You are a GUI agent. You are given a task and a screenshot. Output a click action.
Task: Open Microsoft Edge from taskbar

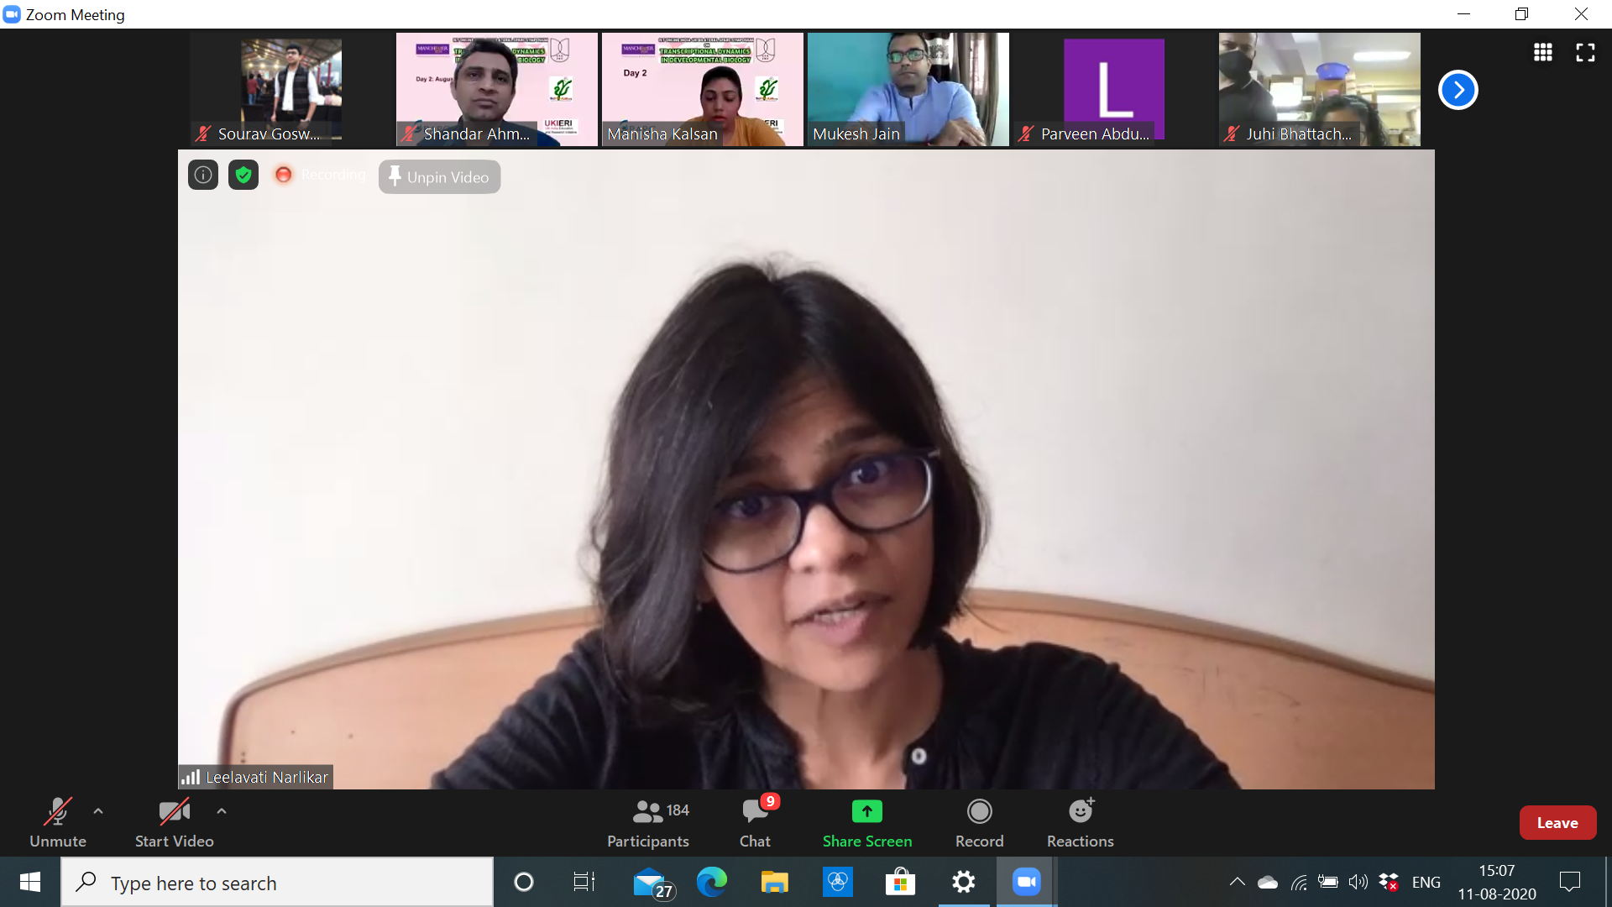click(x=711, y=882)
